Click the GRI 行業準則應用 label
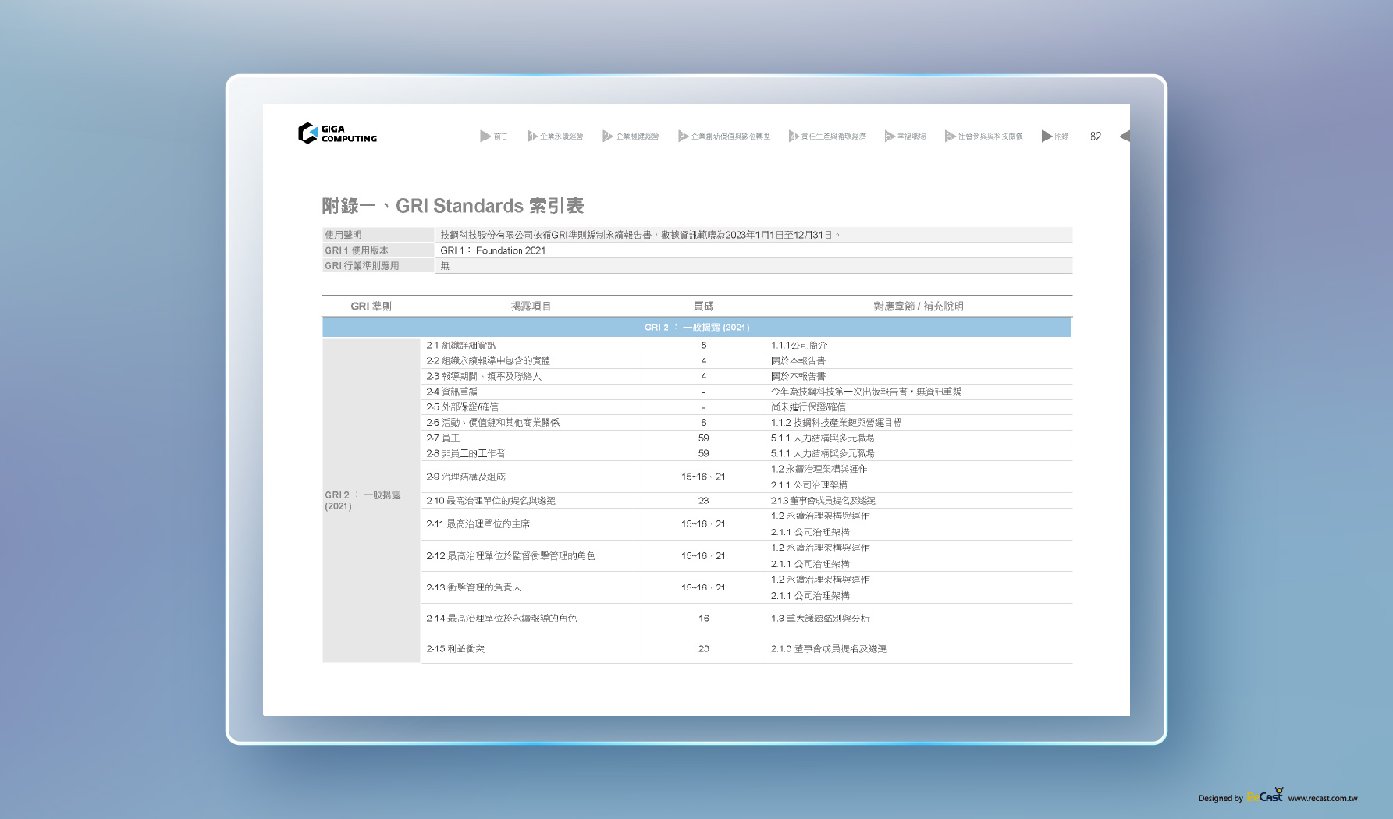 coord(378,266)
